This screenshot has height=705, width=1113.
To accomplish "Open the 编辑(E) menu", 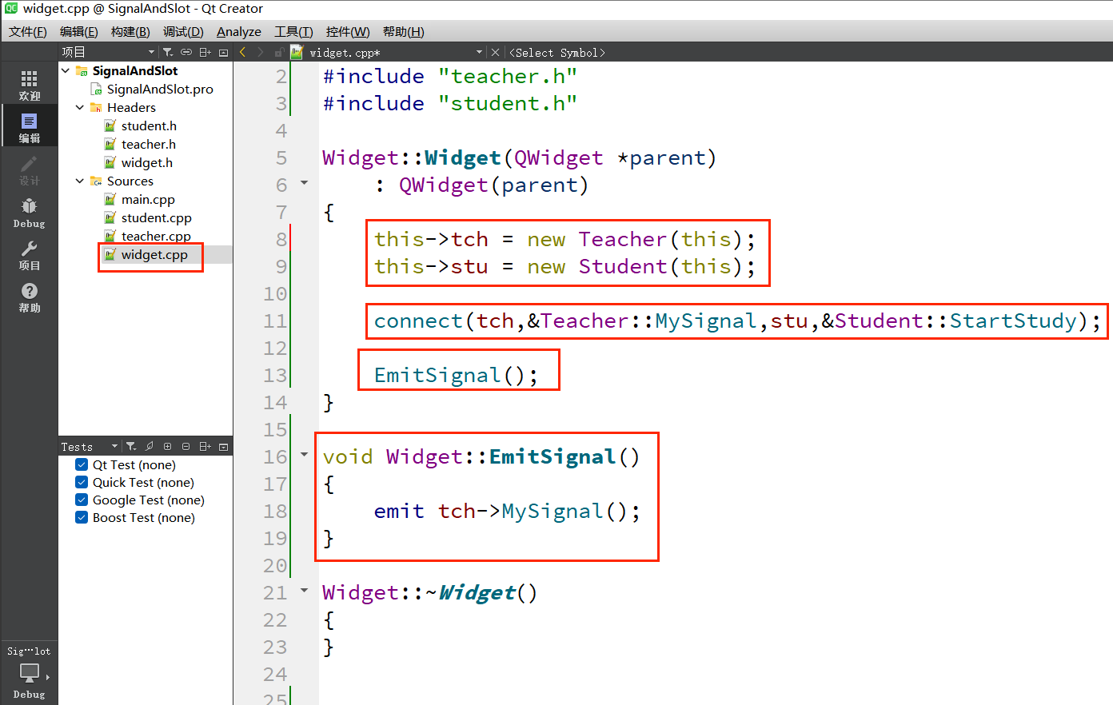I will pyautogui.click(x=79, y=31).
